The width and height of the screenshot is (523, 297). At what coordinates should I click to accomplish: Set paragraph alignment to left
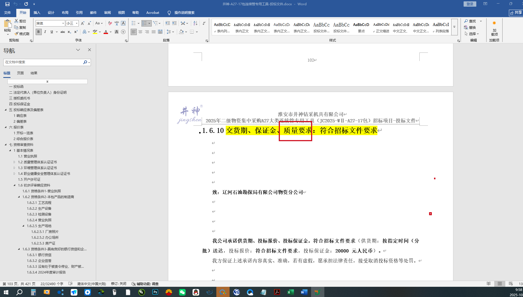pyautogui.click(x=134, y=32)
